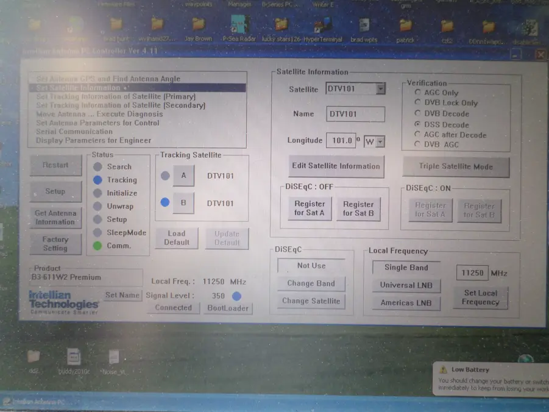Open the Noise_st desktop file
The width and height of the screenshot is (549, 412).
pos(114,360)
